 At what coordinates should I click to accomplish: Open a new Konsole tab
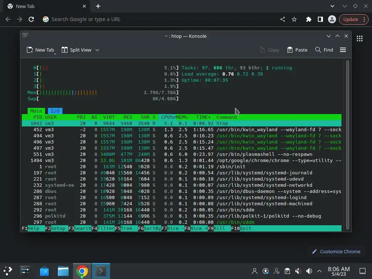(x=40, y=50)
